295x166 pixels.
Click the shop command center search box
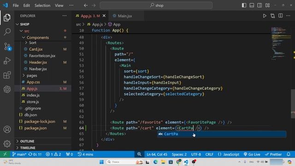(x=156, y=6)
